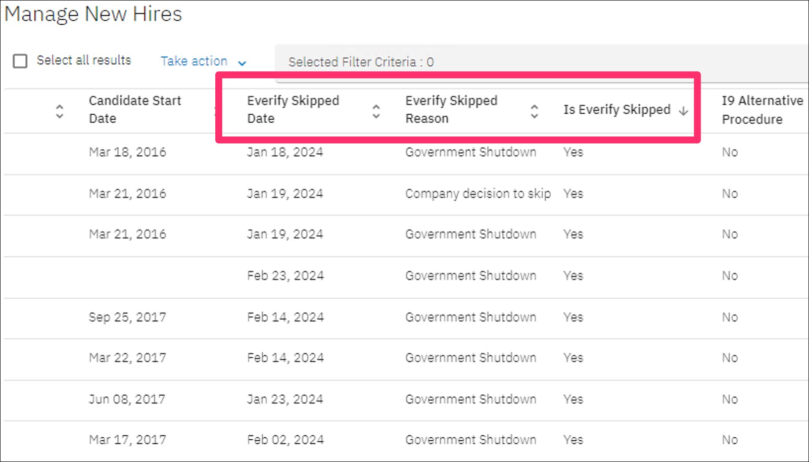Click Yes in Company decision to skip row
The image size is (809, 462).
click(x=573, y=193)
